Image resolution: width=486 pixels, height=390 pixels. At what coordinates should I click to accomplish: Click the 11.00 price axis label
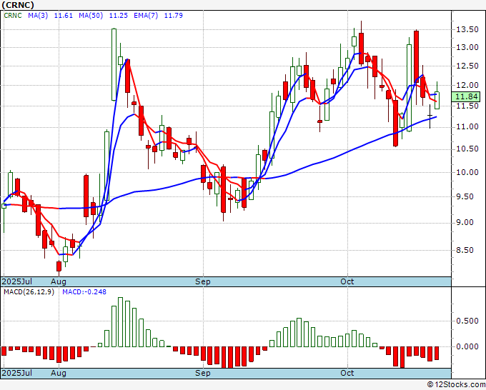point(467,126)
